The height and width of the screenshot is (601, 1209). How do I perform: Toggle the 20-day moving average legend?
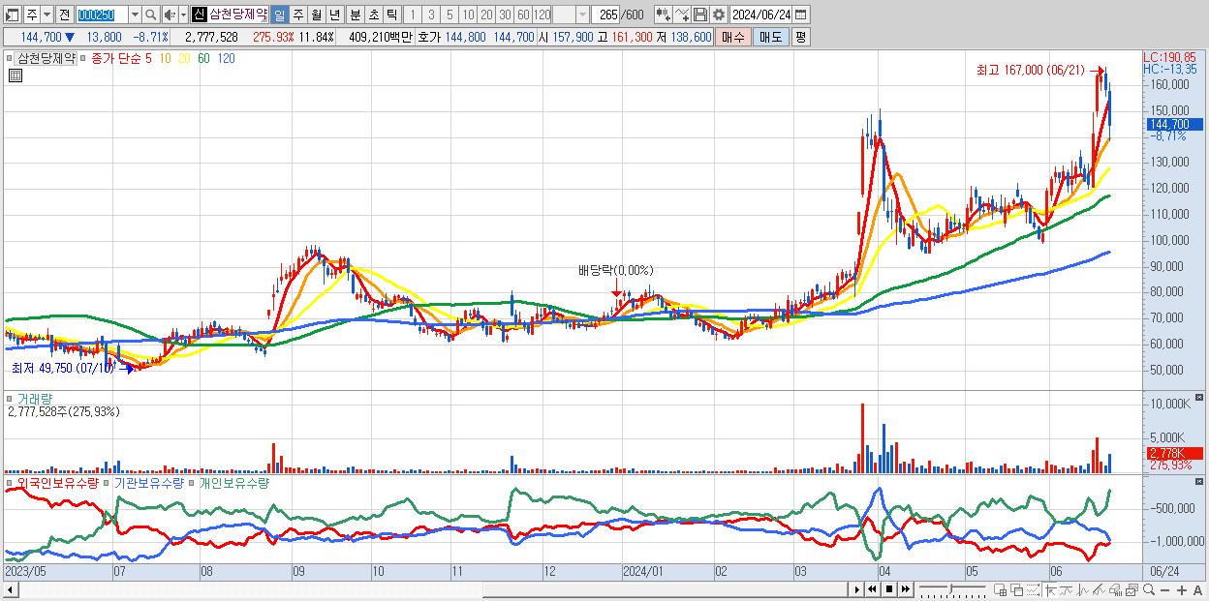(x=184, y=58)
